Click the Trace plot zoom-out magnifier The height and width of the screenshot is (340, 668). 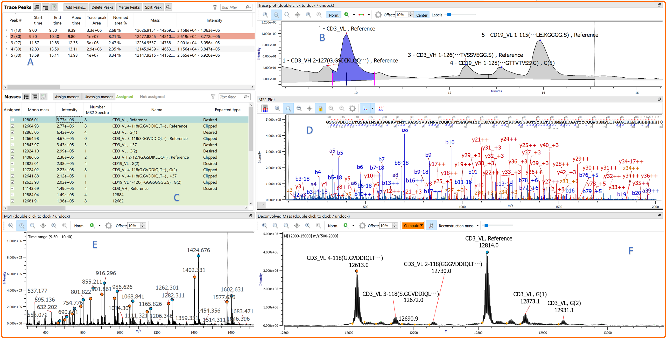(287, 15)
